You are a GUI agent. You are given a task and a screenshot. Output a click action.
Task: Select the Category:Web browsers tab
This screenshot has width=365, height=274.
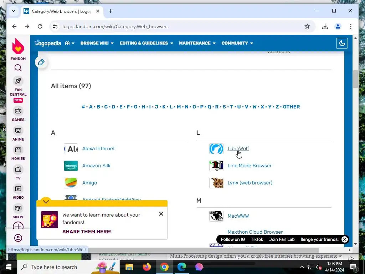62,11
